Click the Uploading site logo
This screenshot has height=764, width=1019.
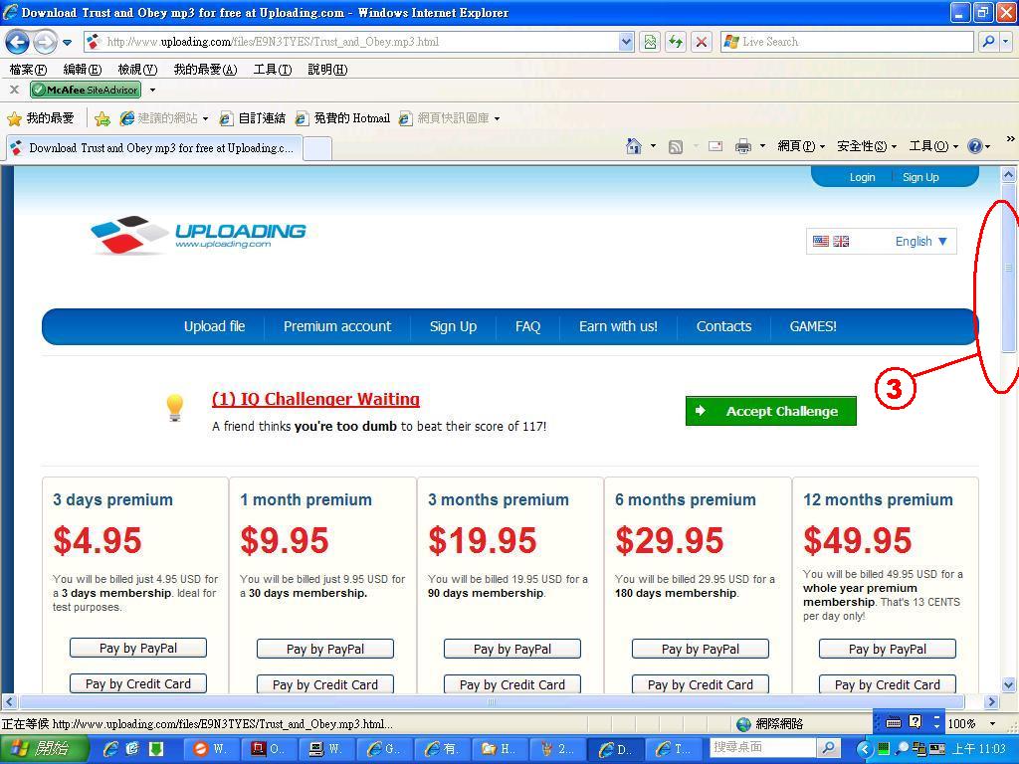(198, 234)
